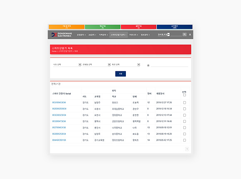241x179 pixels.
Task: Click the Dongkwang Electronics DX logo
Action: pos(61,35)
